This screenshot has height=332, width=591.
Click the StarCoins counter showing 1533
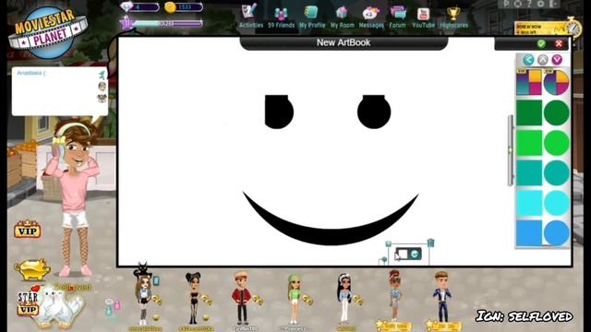pyautogui.click(x=184, y=6)
